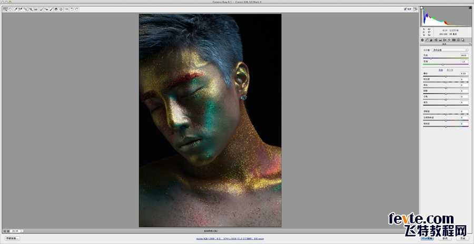Open the Basic panel flyout menu
This screenshot has width=474, height=244.
point(468,44)
